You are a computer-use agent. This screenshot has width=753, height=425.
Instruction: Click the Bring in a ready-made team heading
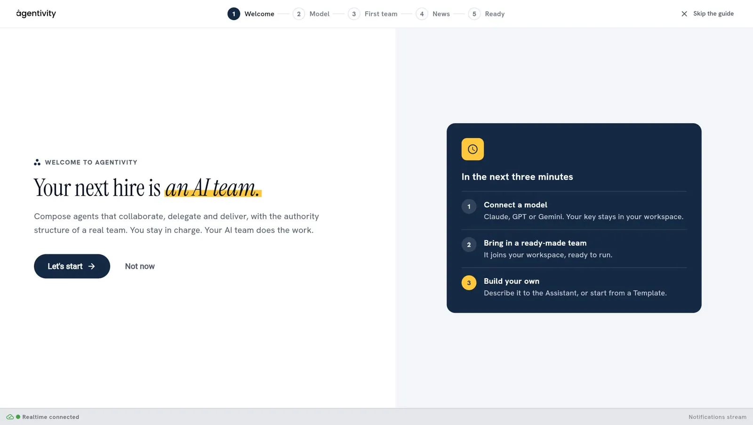[535, 243]
